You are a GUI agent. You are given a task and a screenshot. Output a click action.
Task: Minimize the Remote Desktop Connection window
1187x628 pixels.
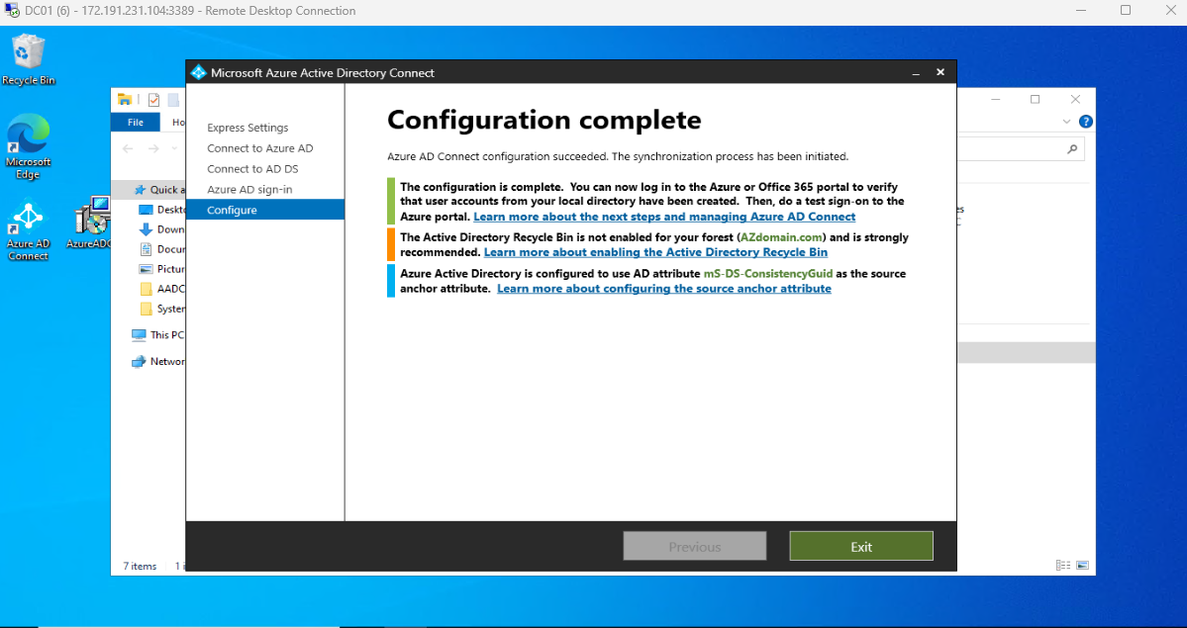1081,11
